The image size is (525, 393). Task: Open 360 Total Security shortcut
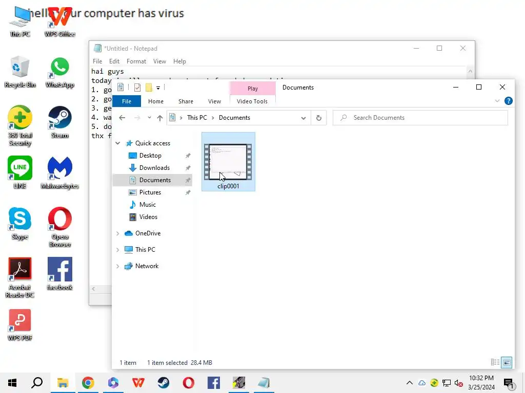click(20, 125)
